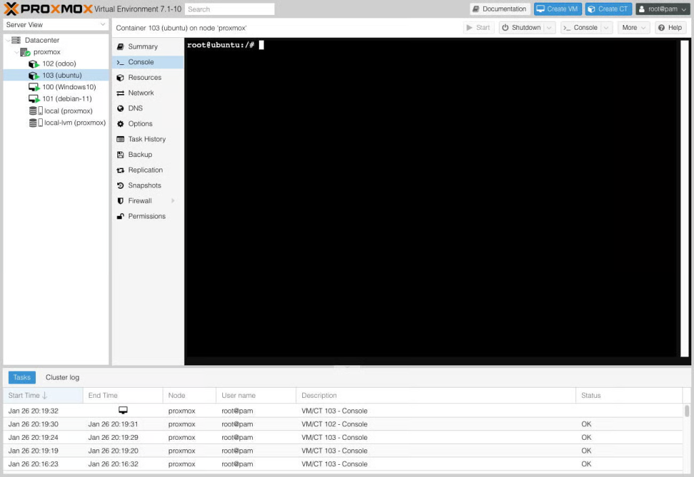The width and height of the screenshot is (694, 477).
Task: Click the Network arrows icon
Action: tap(121, 93)
